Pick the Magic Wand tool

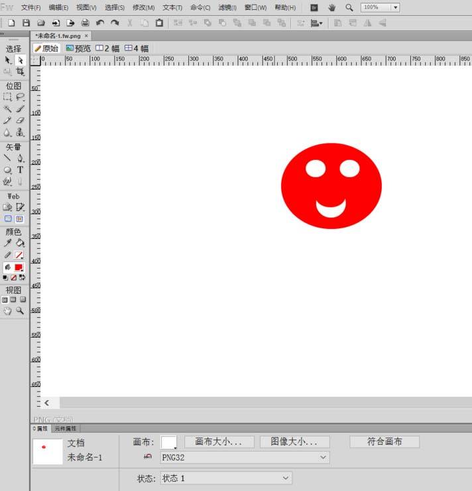[x=7, y=109]
